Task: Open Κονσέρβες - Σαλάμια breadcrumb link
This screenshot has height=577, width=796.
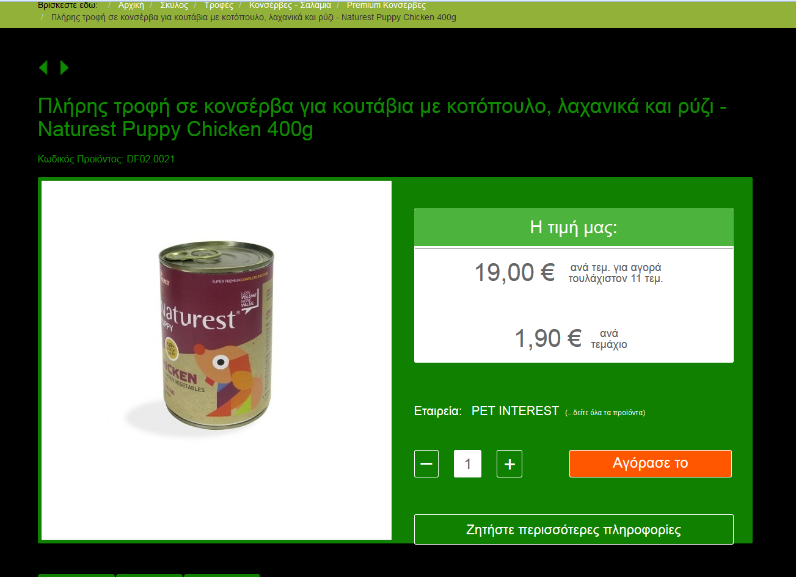Action: 290,5
